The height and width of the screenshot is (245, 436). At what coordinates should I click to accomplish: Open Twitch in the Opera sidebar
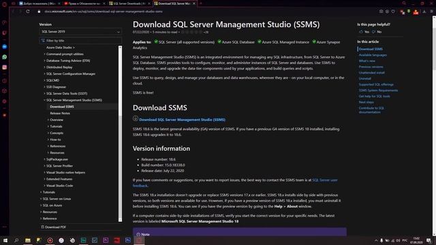[5, 33]
